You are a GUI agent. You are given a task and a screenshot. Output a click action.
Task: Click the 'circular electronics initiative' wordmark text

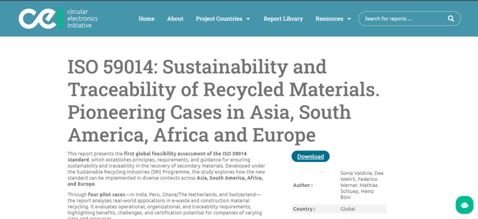[82, 19]
